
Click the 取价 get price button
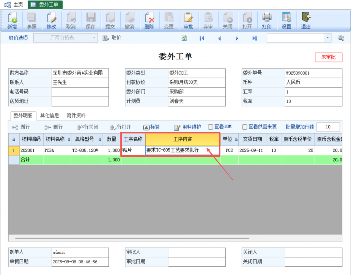pos(112,38)
